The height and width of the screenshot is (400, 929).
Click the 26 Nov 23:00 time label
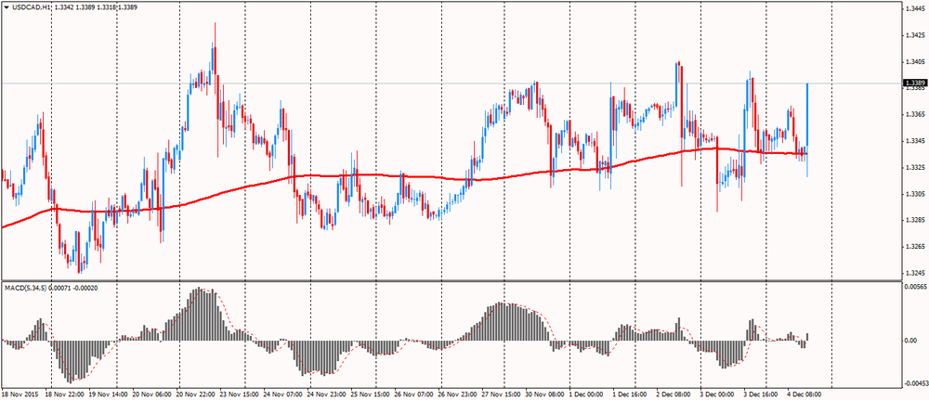[x=457, y=393]
